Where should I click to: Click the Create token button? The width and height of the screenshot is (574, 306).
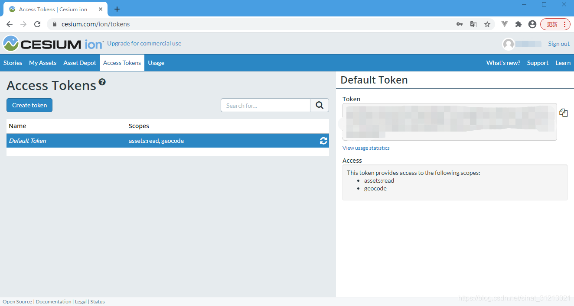click(29, 105)
